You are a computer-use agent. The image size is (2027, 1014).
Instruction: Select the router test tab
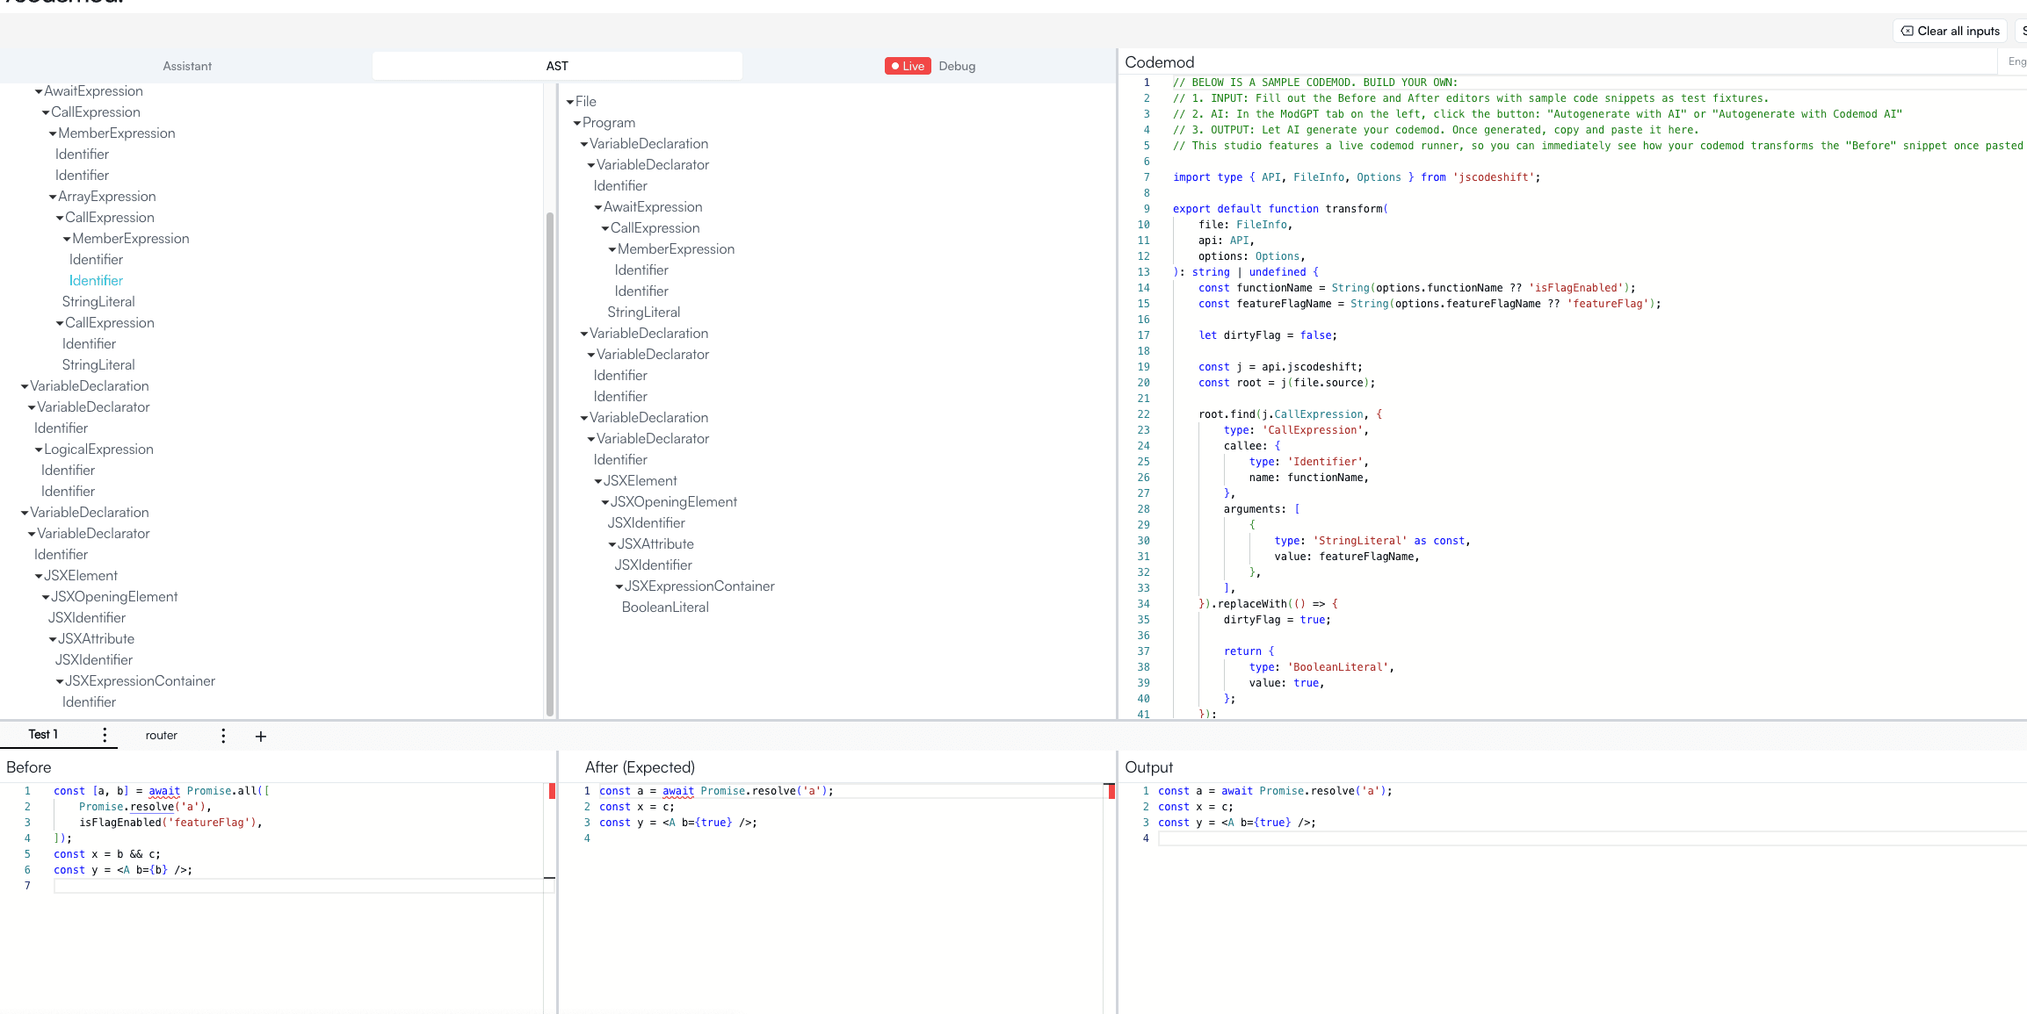162,736
